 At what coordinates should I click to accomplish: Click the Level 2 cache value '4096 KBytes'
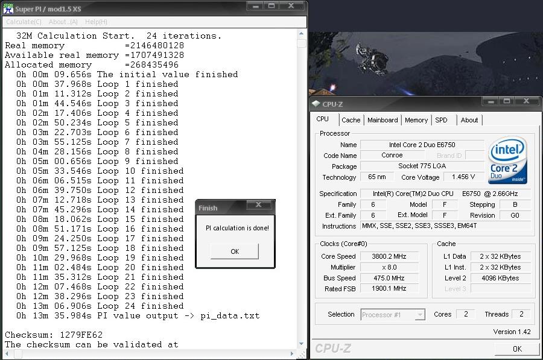coord(500,278)
